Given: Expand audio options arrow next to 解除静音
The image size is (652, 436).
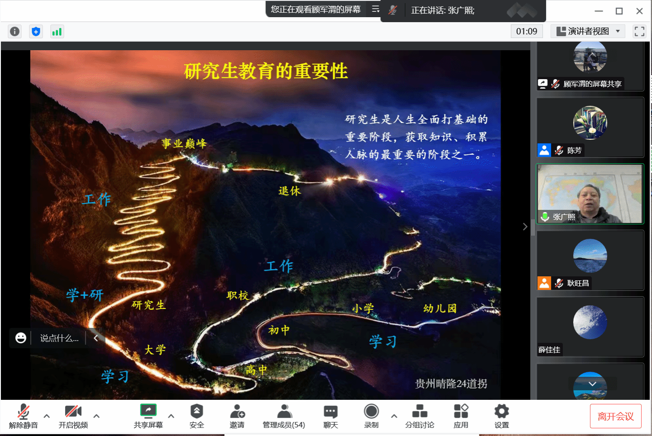Looking at the screenshot, I should point(47,416).
